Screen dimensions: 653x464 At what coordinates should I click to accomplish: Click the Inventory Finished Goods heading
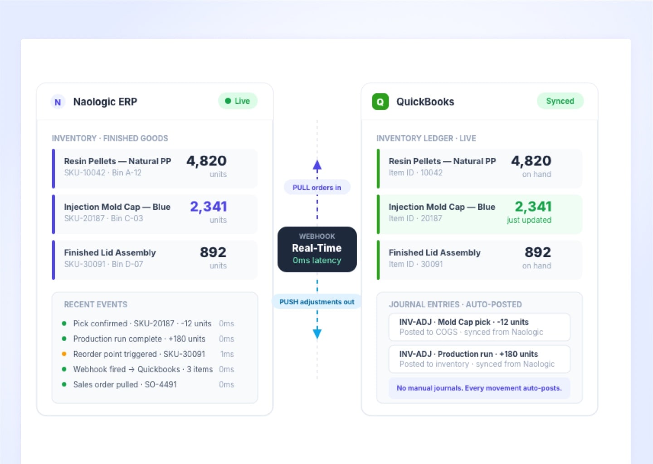pos(110,138)
